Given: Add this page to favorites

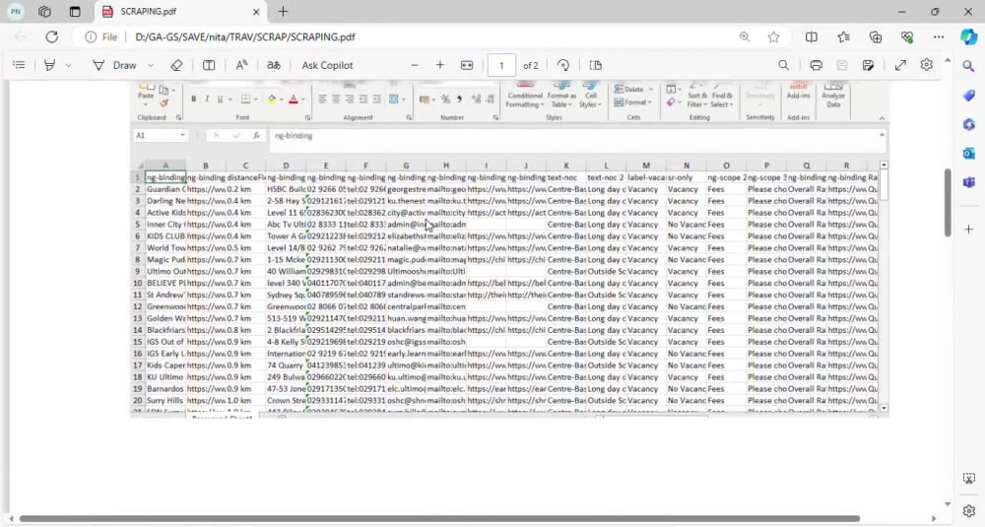Looking at the screenshot, I should (774, 37).
